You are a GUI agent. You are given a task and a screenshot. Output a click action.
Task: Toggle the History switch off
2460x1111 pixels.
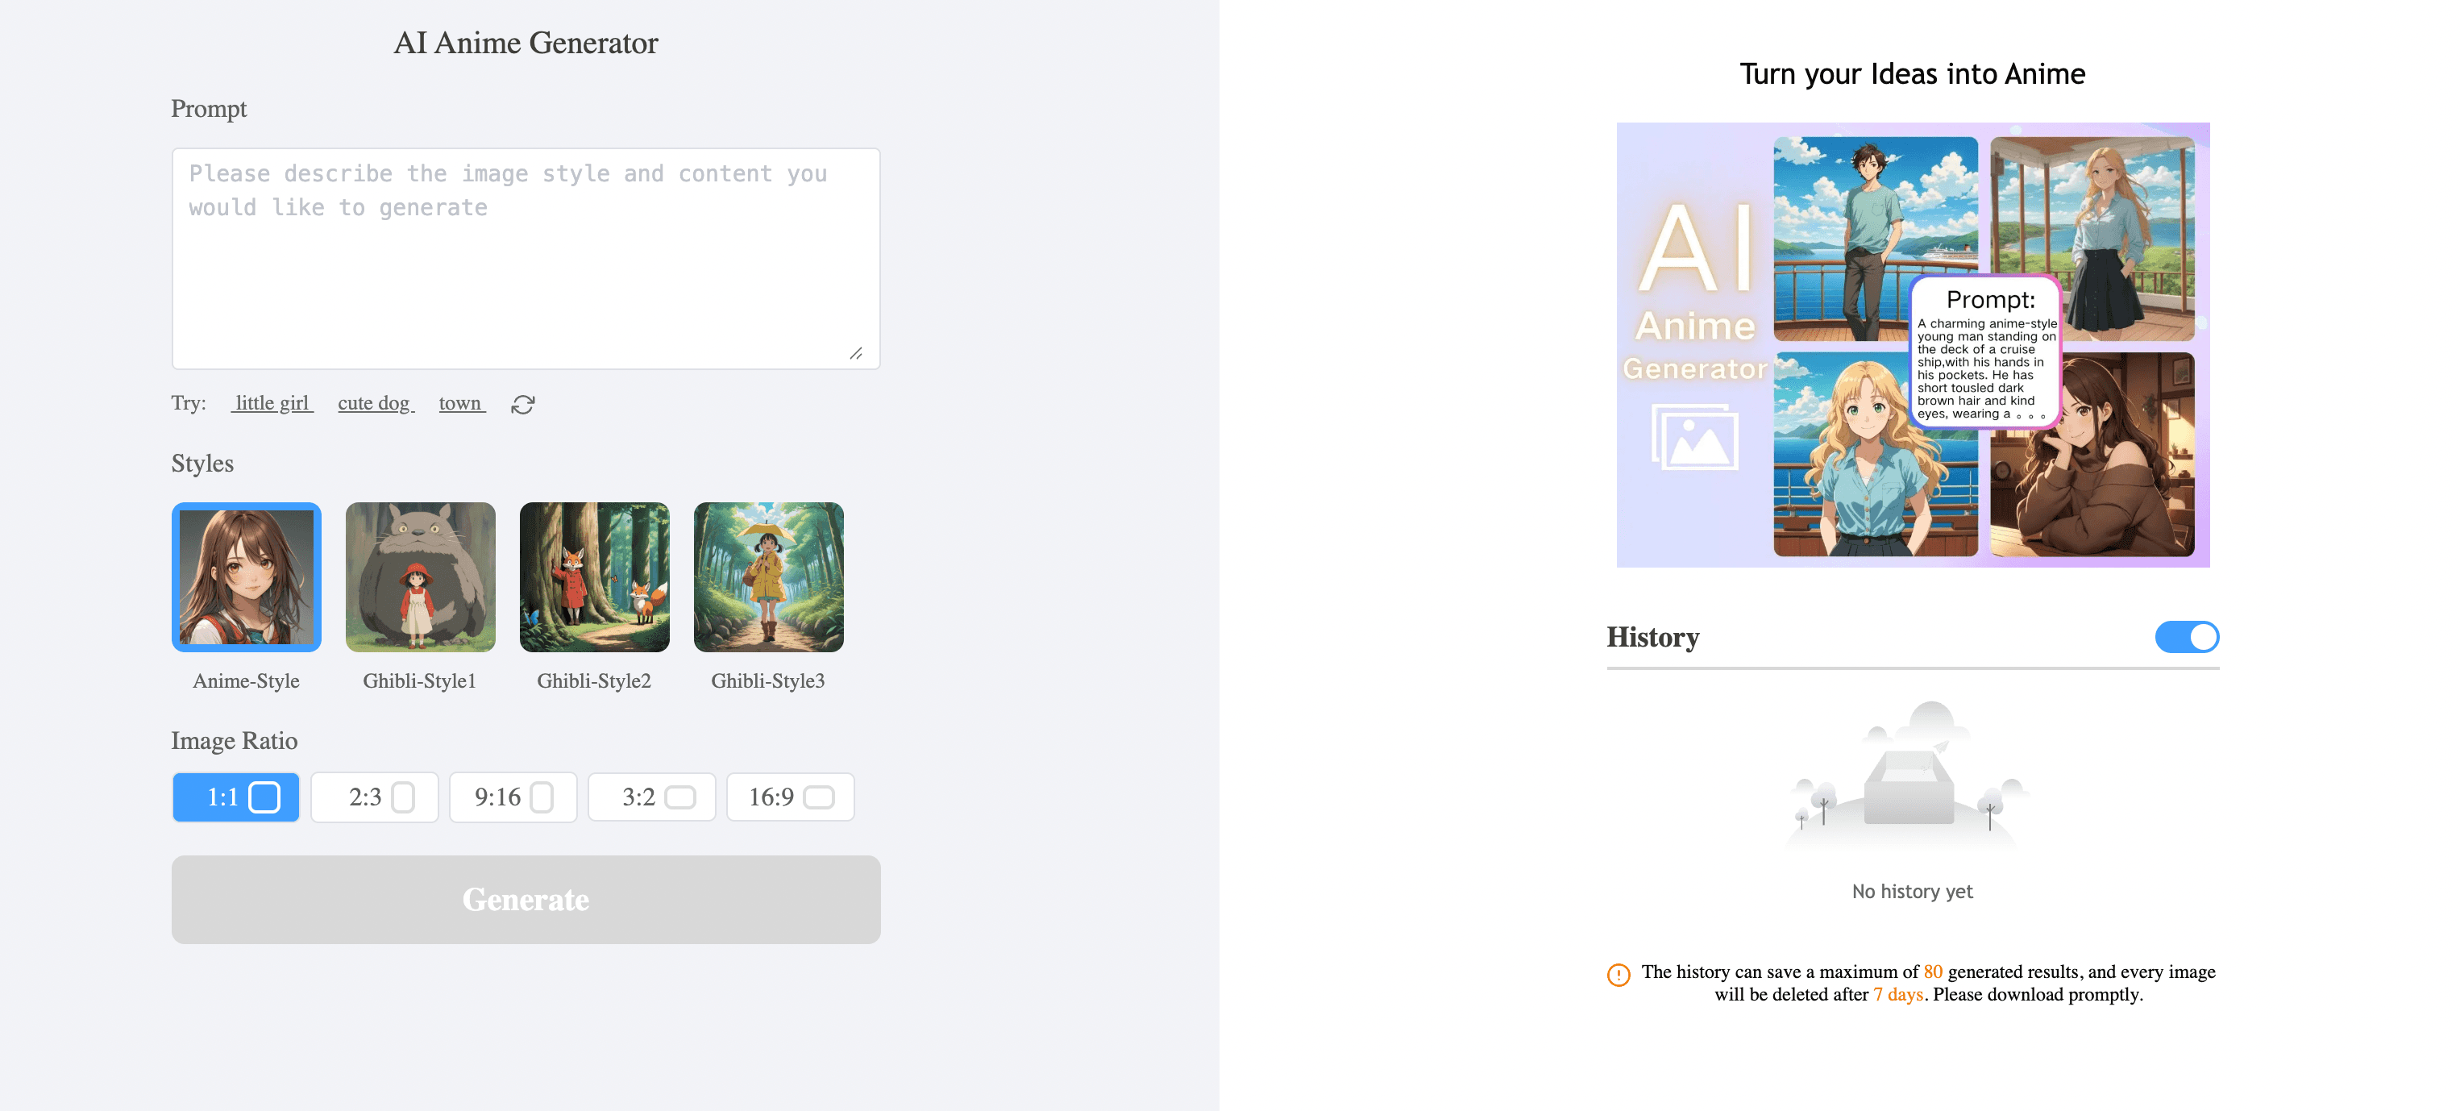[x=2186, y=637]
